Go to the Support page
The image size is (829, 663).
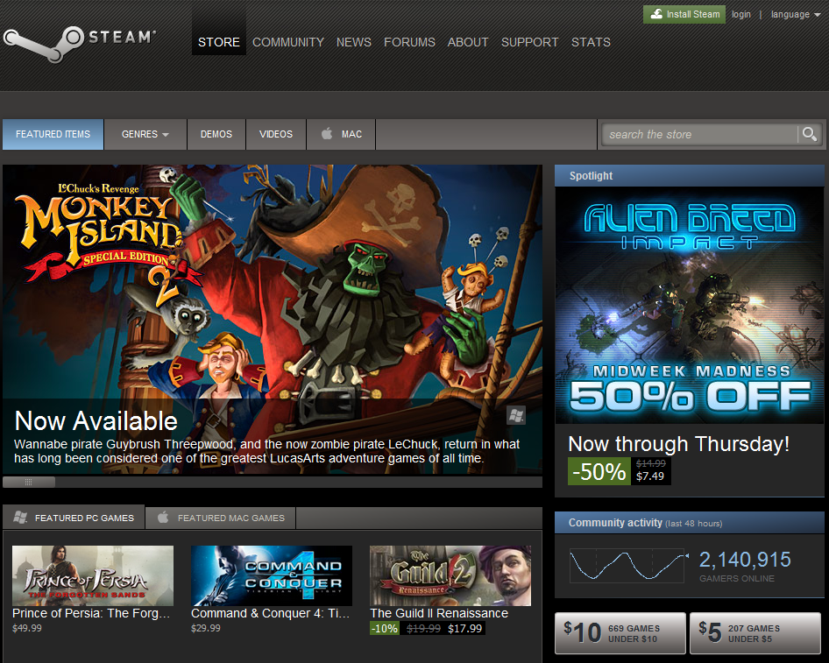(530, 42)
